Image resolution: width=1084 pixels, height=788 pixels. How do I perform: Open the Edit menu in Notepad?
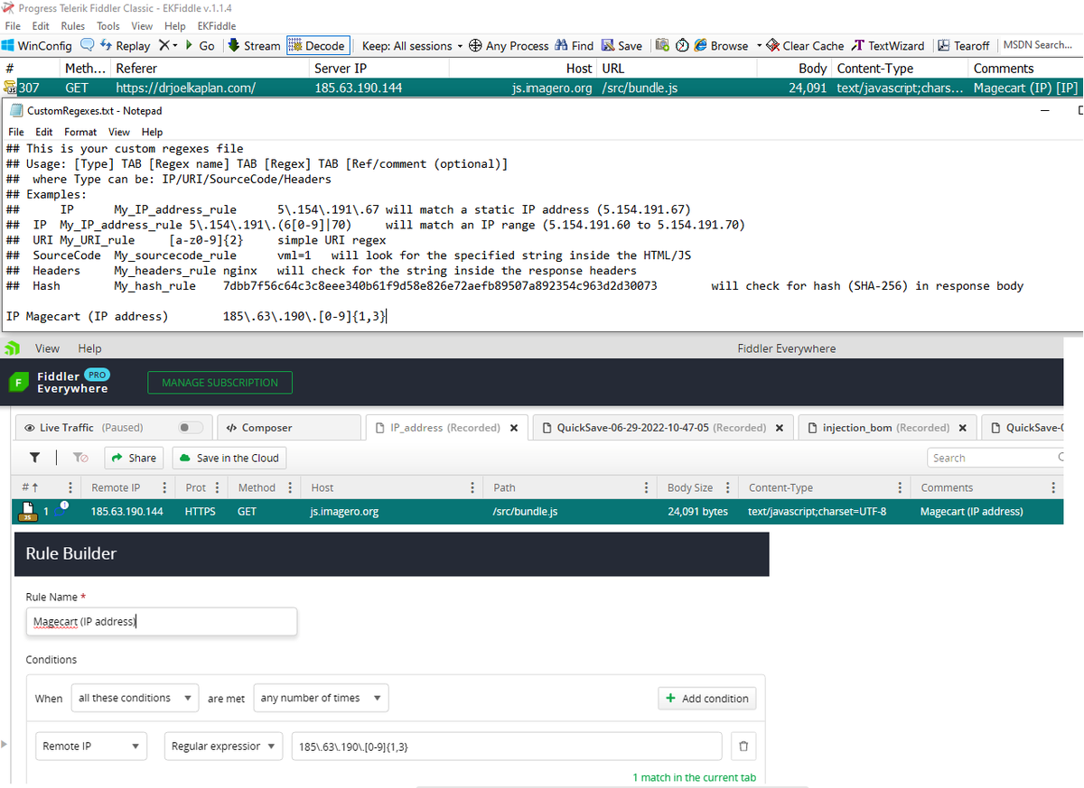[x=43, y=132]
